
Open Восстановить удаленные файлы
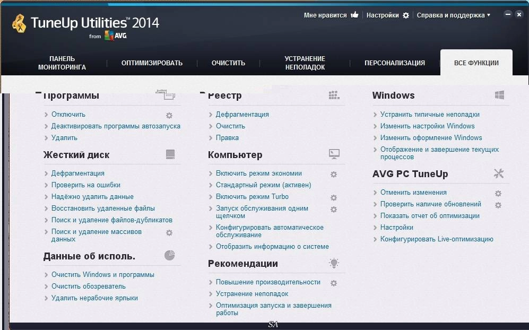pyautogui.click(x=103, y=208)
